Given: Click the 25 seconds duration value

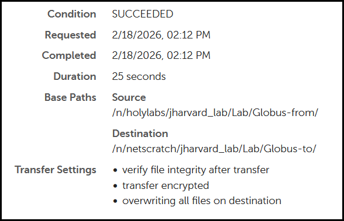Looking at the screenshot, I should click(139, 76).
